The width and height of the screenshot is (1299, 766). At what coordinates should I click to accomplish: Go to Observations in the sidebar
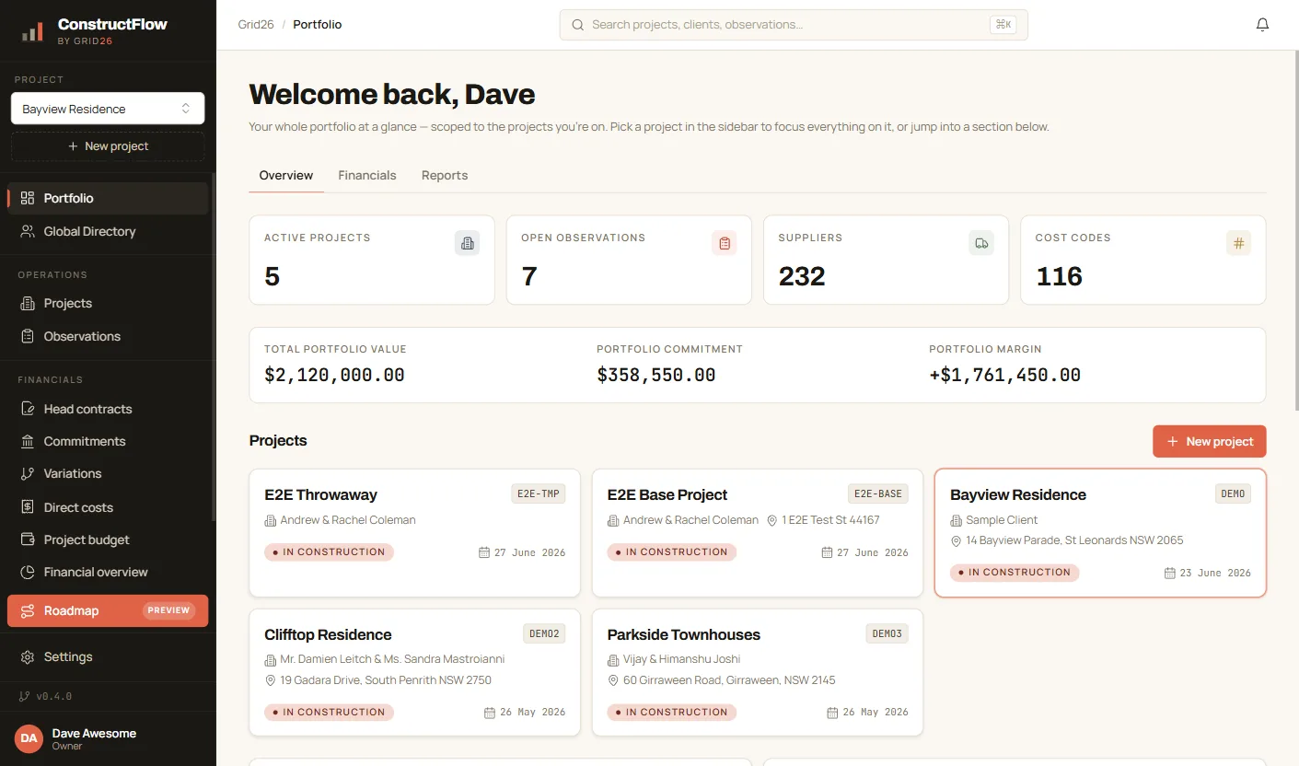[108, 336]
